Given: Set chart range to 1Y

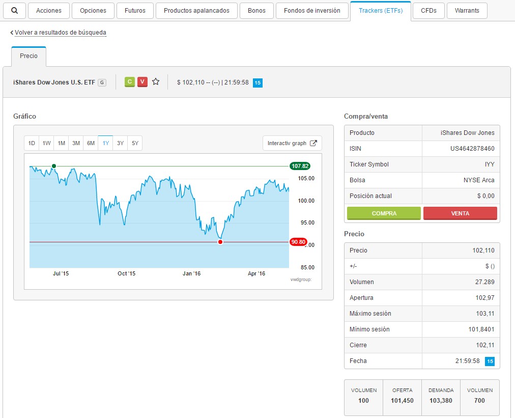Looking at the screenshot, I should [105, 143].
